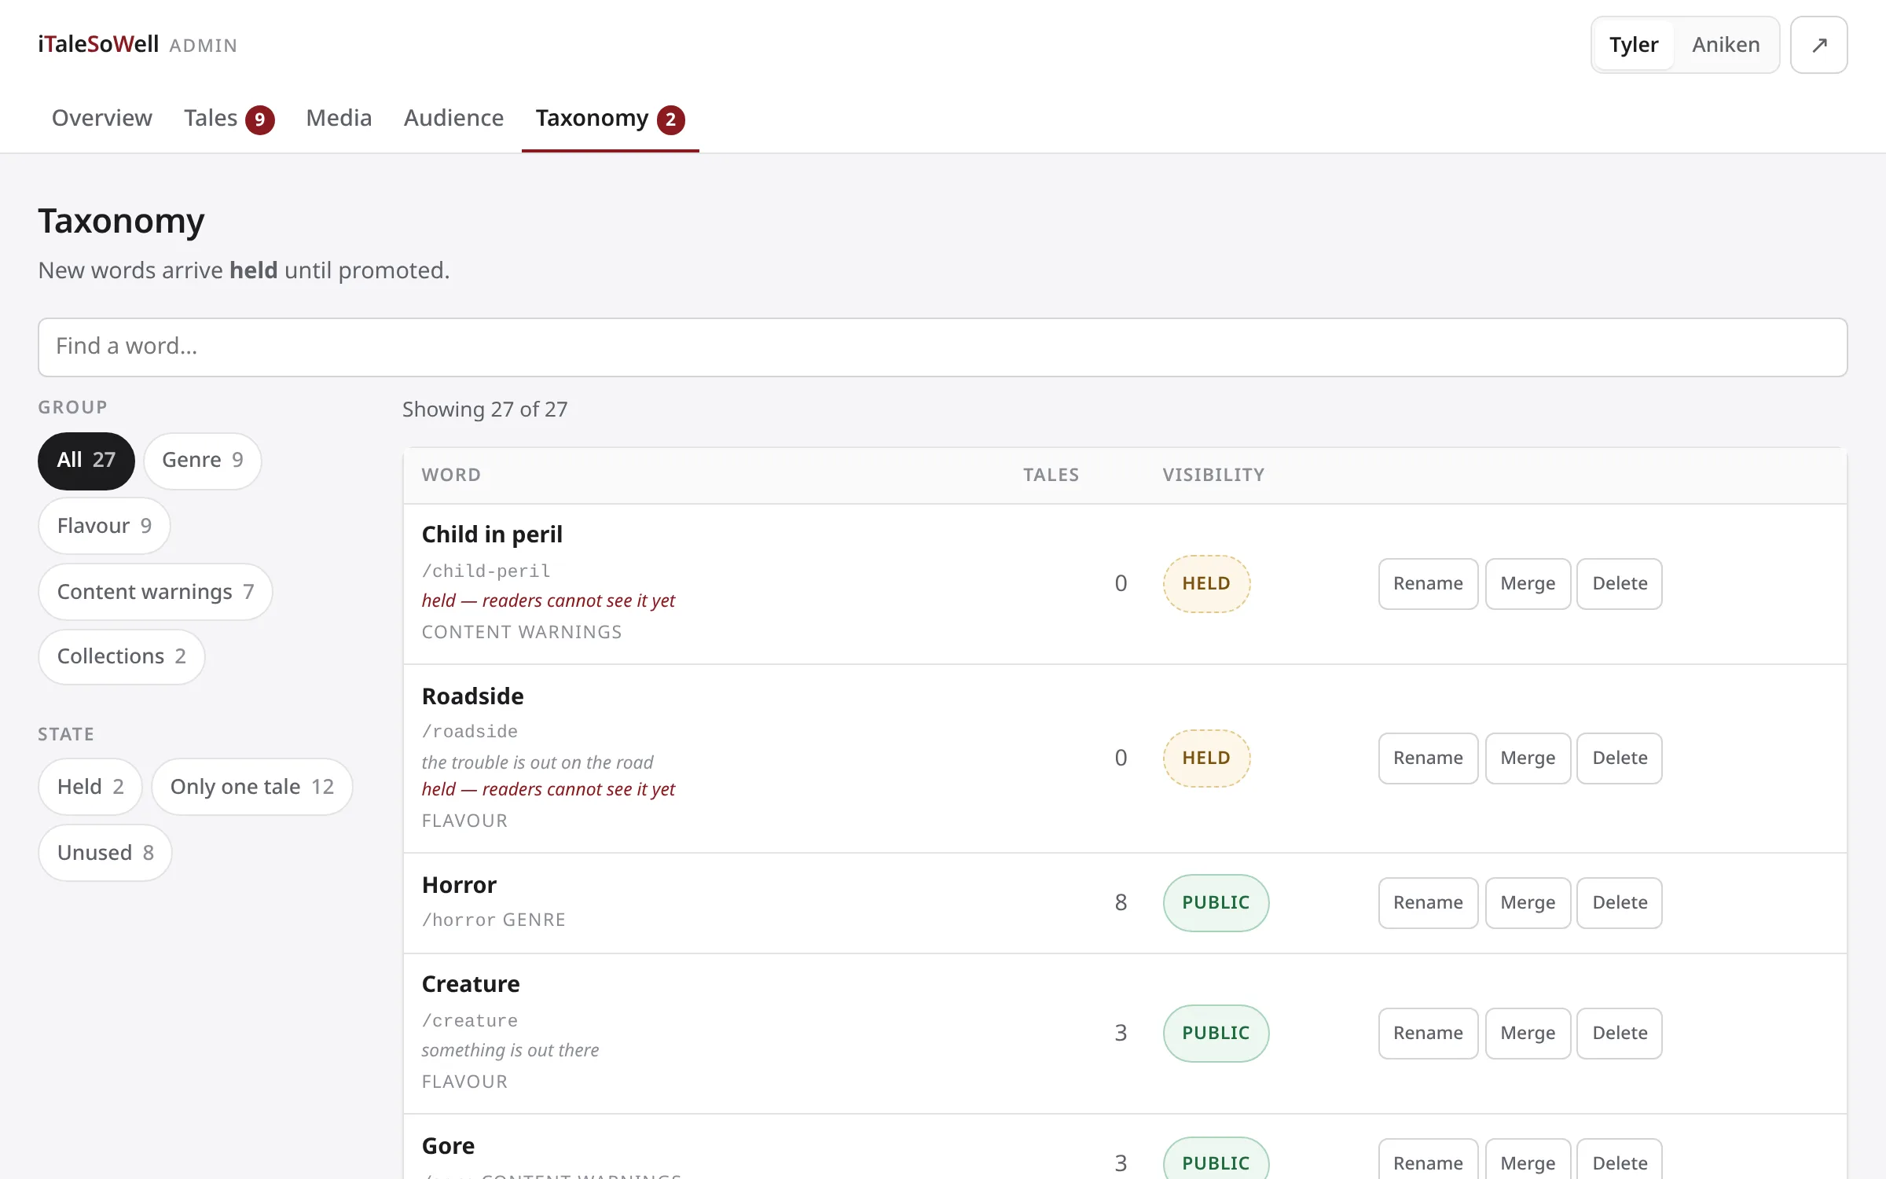Focus the Find a word search field
The width and height of the screenshot is (1886, 1179).
tap(942, 347)
